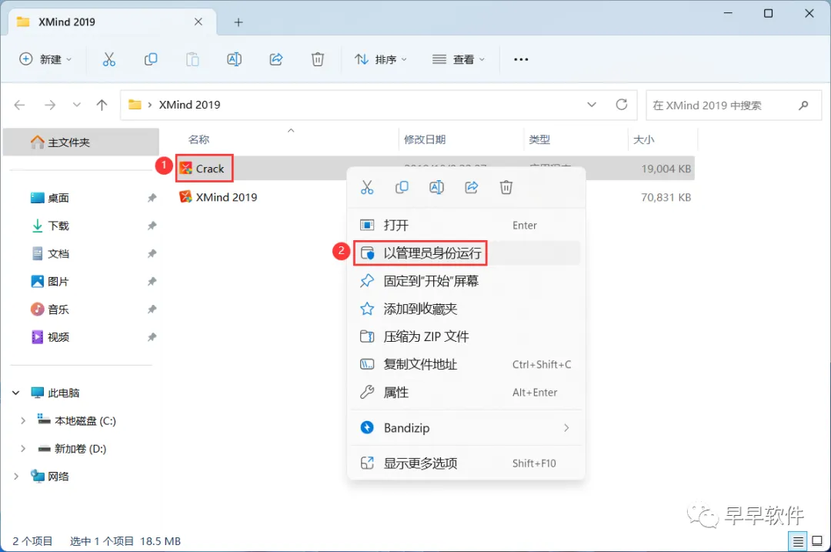Image resolution: width=831 pixels, height=552 pixels.
Task: Close the XMind 2019 tab
Action: pyautogui.click(x=199, y=22)
